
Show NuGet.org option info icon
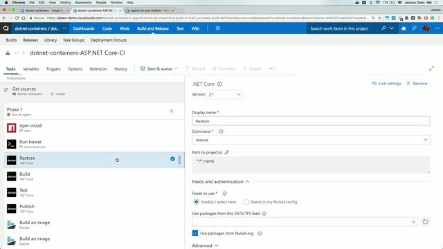(x=260, y=234)
